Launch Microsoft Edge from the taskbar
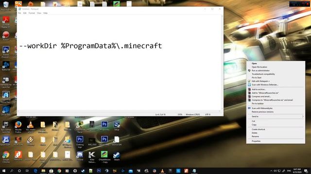 point(35,171)
